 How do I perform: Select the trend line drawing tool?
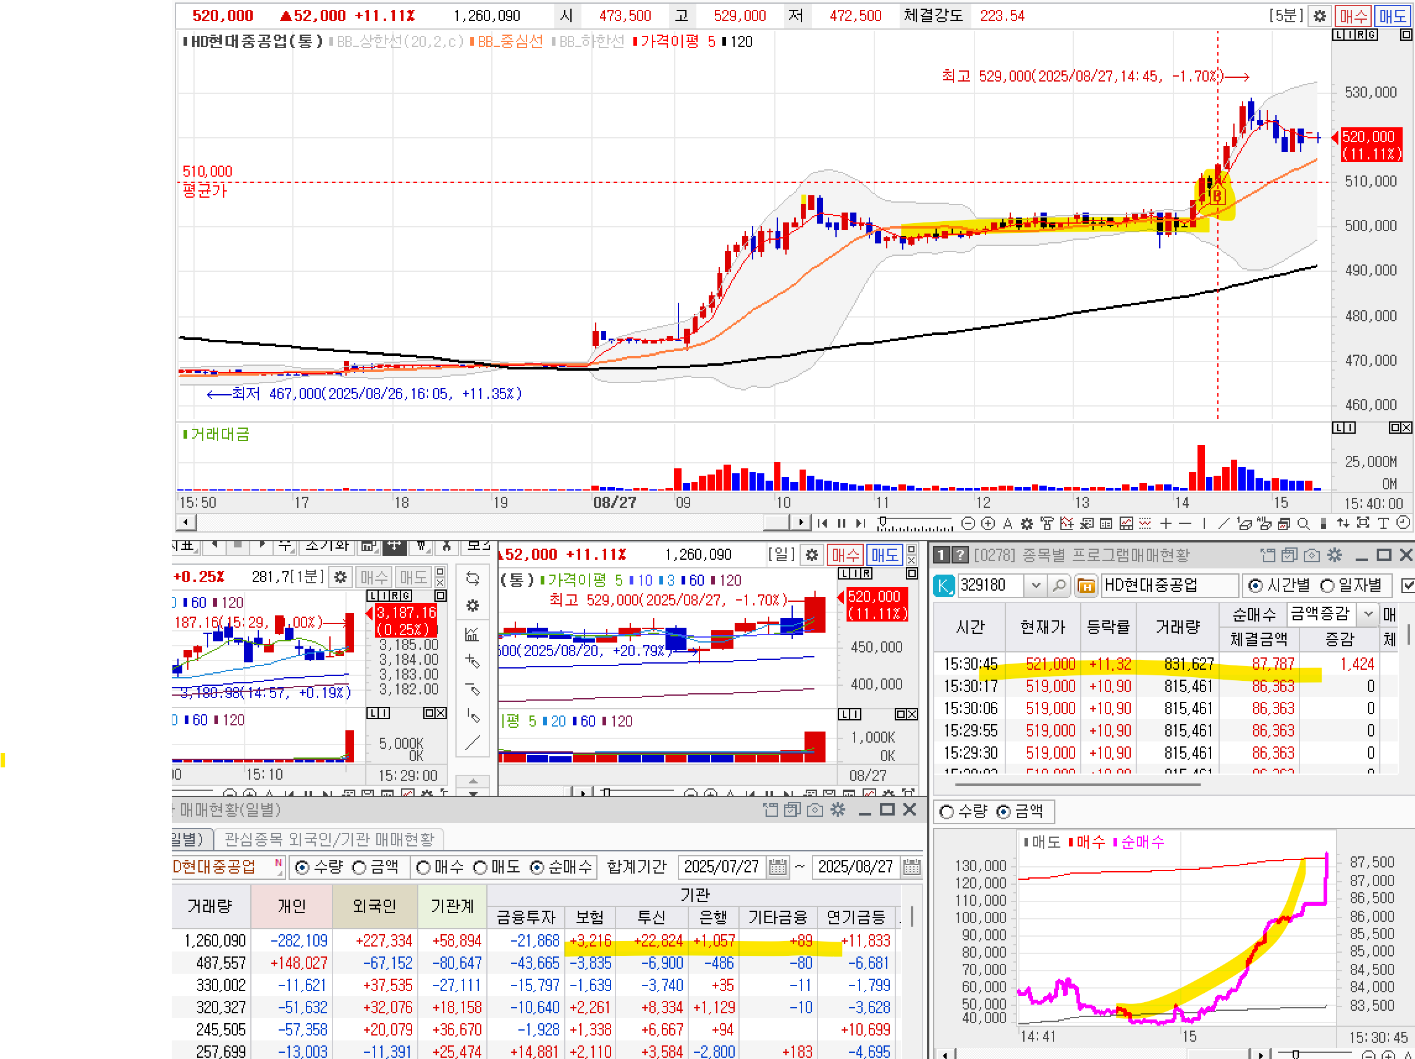[x=1223, y=524]
